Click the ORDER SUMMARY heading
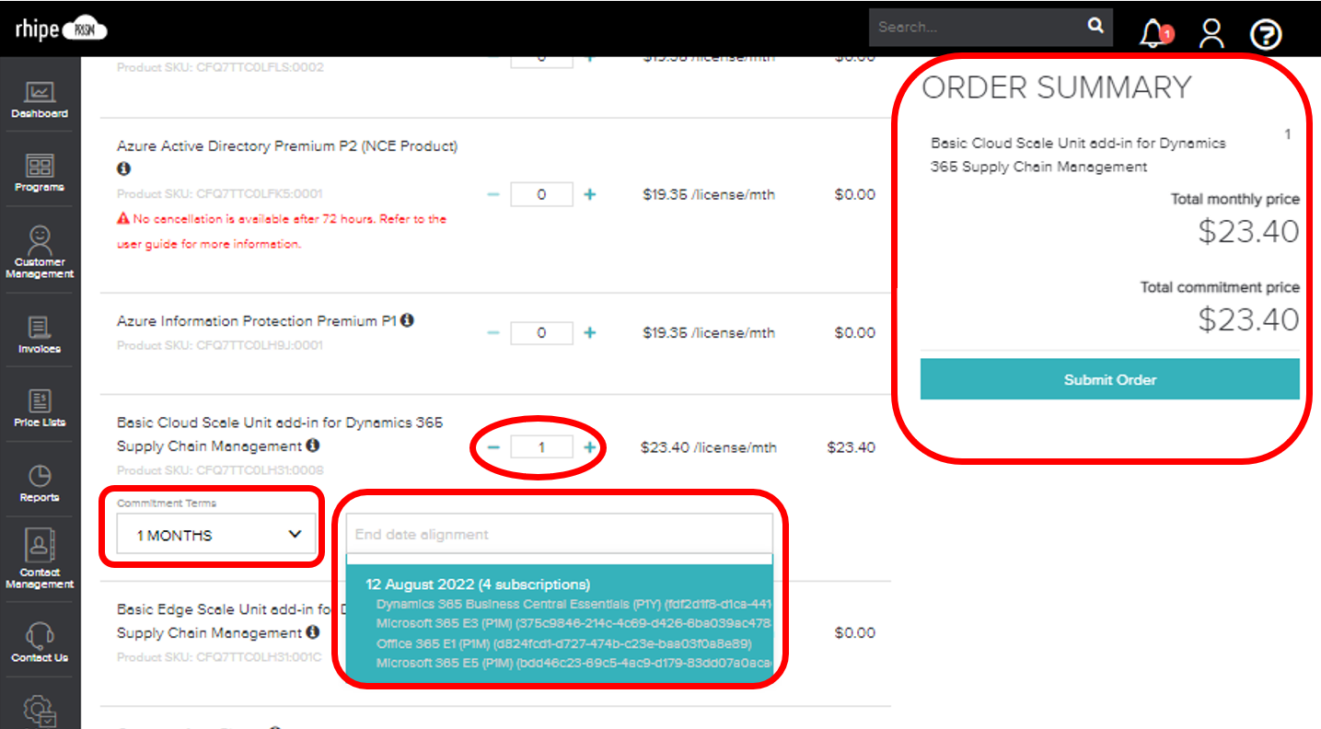The height and width of the screenshot is (729, 1321). 1057,87
